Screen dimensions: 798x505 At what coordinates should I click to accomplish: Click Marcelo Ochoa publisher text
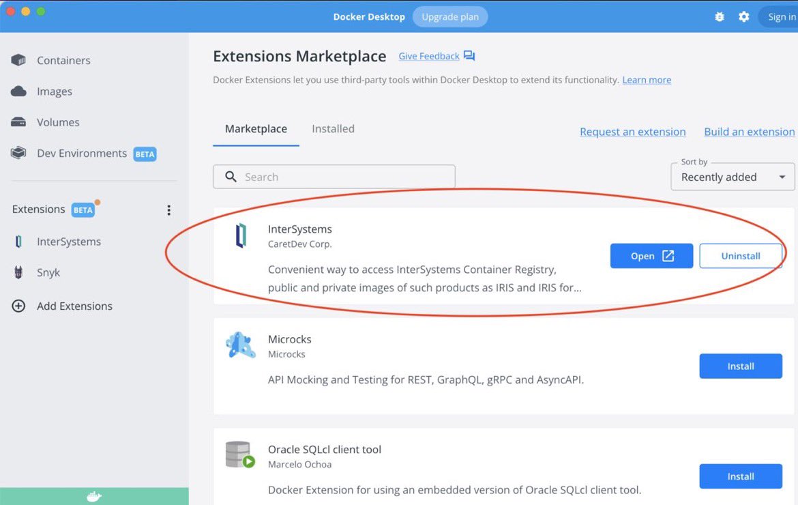coord(299,465)
